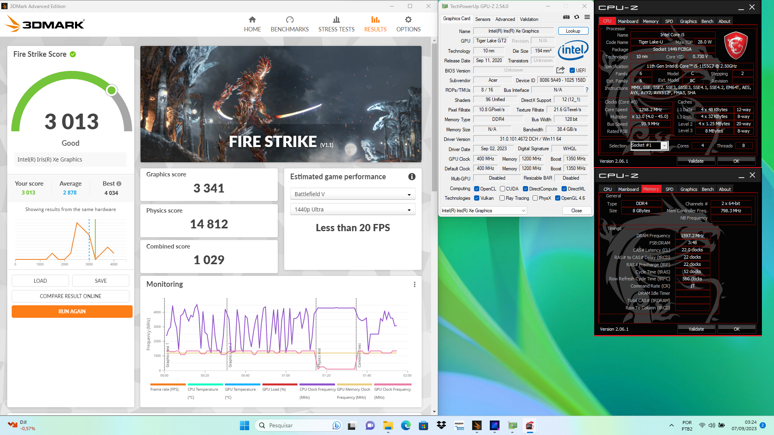Click Validate in the upper CPU-Z window
Viewport: 774px width, 435px height.
tap(696, 161)
